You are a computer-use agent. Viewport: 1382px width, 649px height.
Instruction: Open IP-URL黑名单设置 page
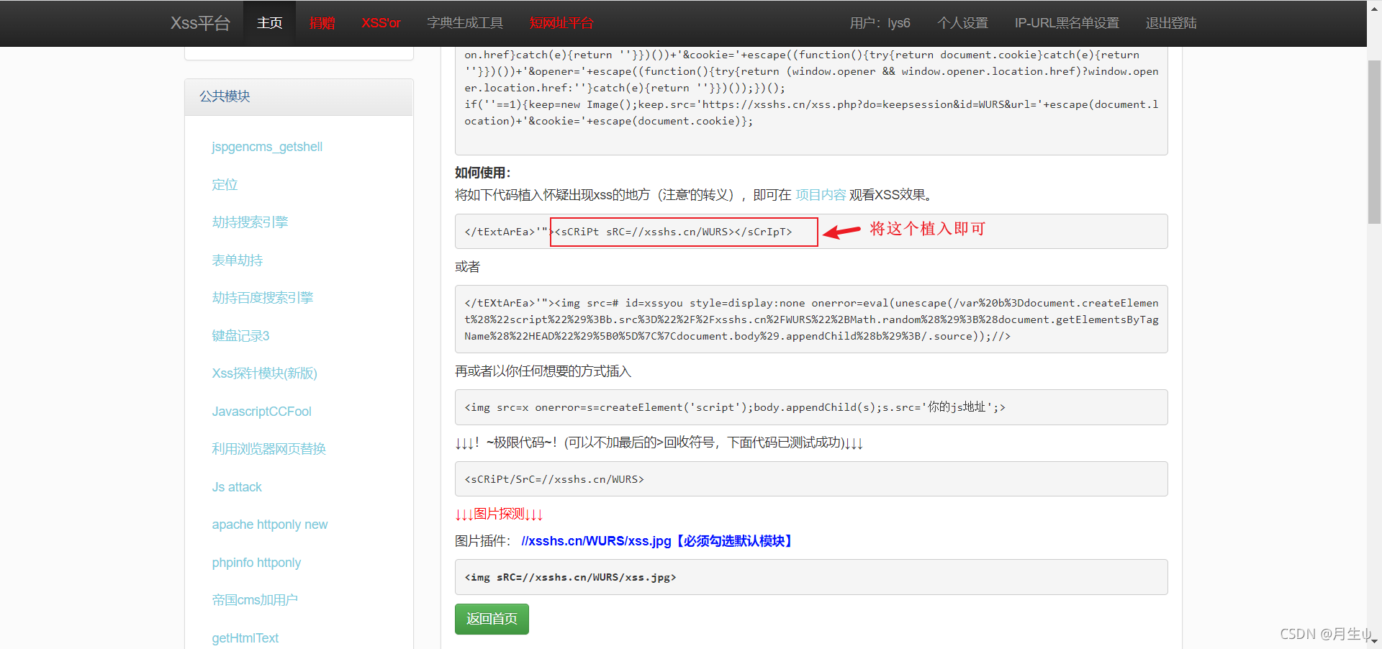click(1067, 23)
